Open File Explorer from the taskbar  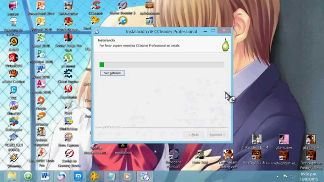[x=12, y=176]
